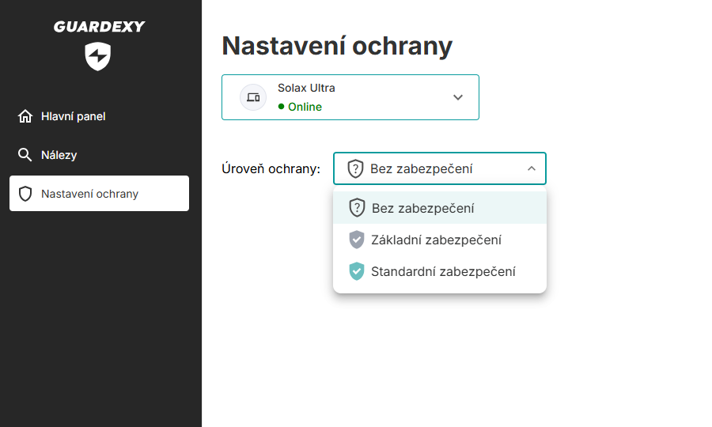Click the magnifier icon beside Nálezy

point(25,155)
